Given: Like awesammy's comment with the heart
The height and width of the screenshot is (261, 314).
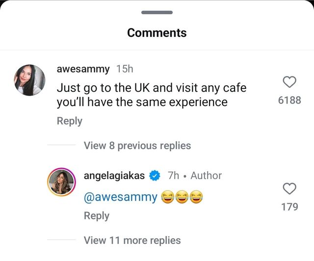Looking at the screenshot, I should (289, 81).
